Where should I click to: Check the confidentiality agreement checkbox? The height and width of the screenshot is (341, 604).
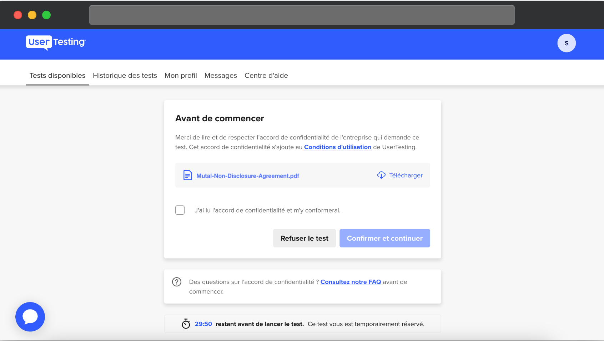click(180, 210)
